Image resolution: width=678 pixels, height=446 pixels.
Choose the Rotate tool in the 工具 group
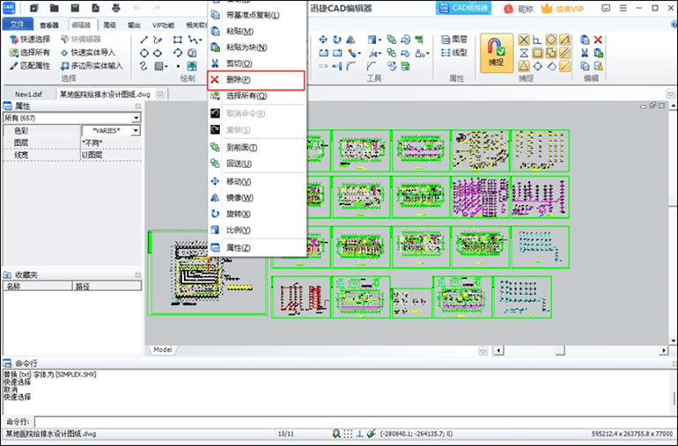click(x=337, y=40)
